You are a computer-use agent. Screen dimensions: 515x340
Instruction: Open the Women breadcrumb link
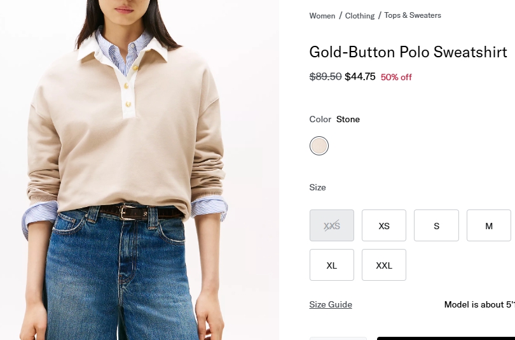pos(322,15)
